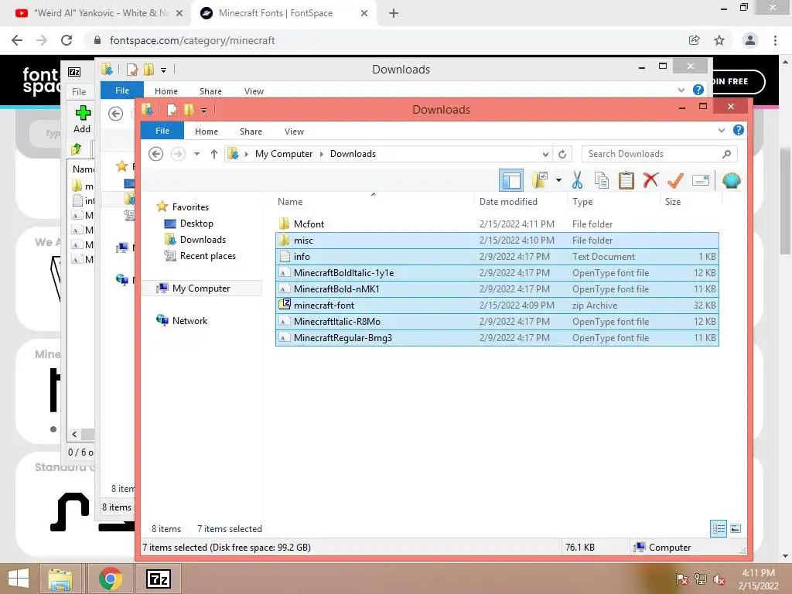Viewport: 792px width, 594px height.
Task: Click the folder options toolbar icon
Action: click(x=539, y=180)
